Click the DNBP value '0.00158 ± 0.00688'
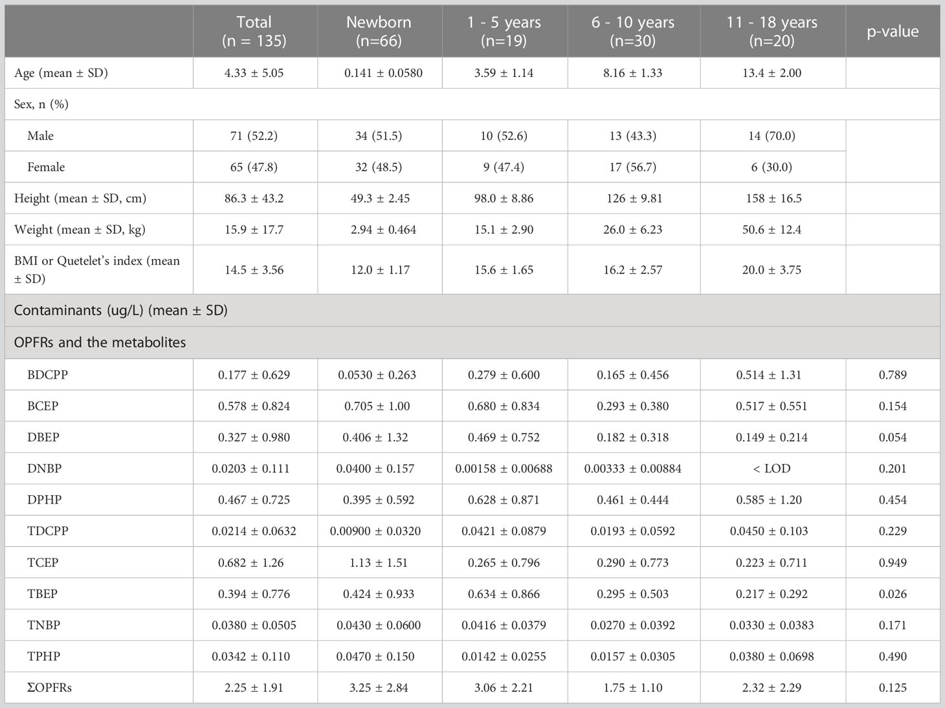The height and width of the screenshot is (708, 945). click(x=504, y=469)
